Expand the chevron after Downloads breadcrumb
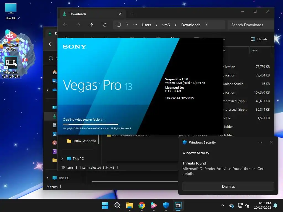The width and height of the screenshot is (283, 212). [x=206, y=25]
